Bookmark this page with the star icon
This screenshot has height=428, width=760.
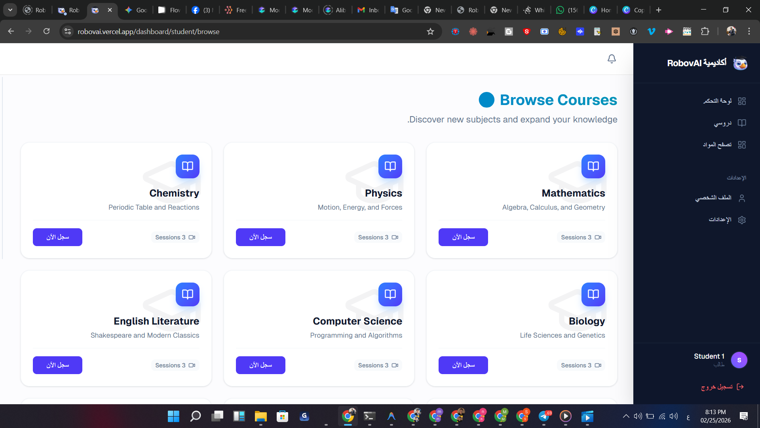click(x=430, y=32)
